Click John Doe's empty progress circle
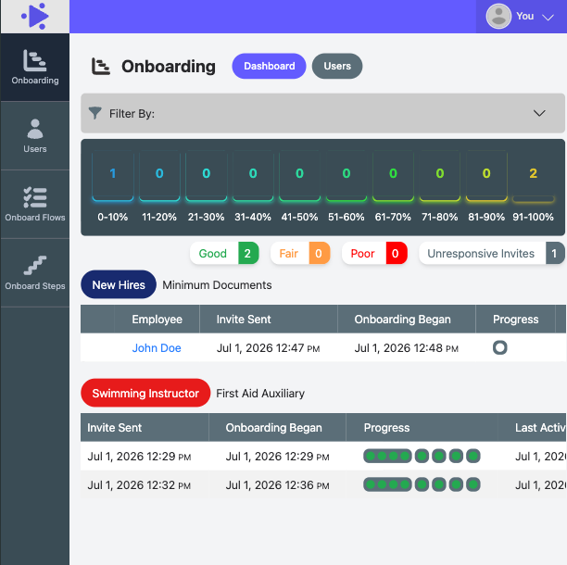Image resolution: width=567 pixels, height=565 pixels. (499, 347)
